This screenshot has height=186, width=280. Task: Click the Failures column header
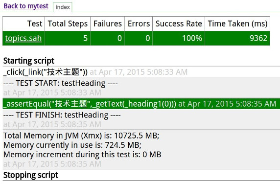tap(107, 23)
